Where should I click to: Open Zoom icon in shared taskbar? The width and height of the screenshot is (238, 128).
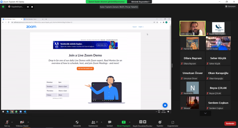click(x=21, y=112)
